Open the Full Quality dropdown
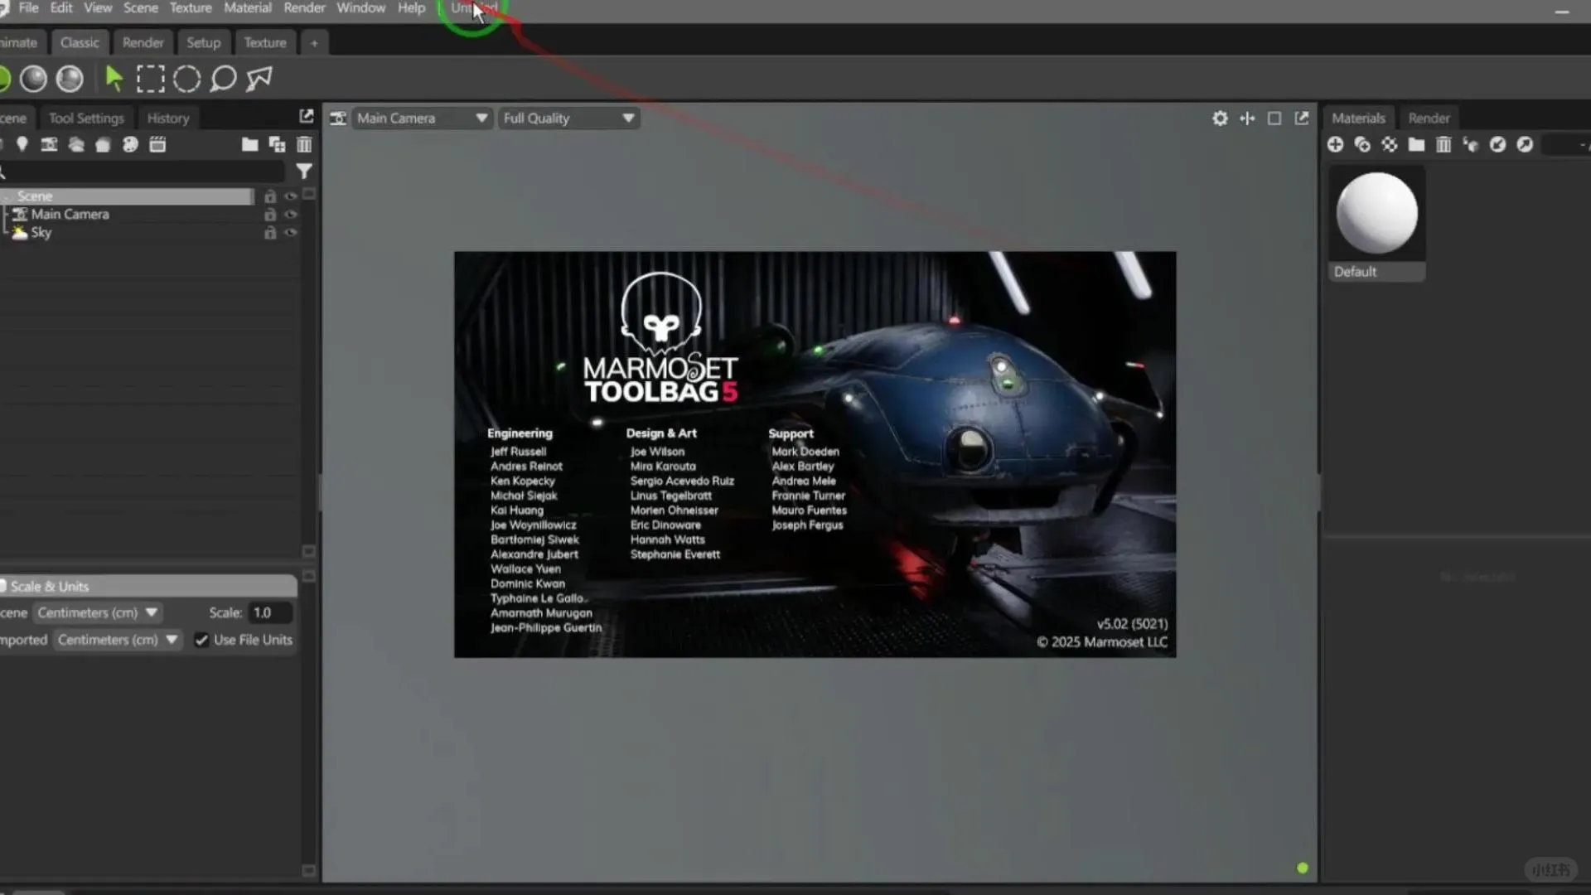The height and width of the screenshot is (895, 1591). [568, 118]
